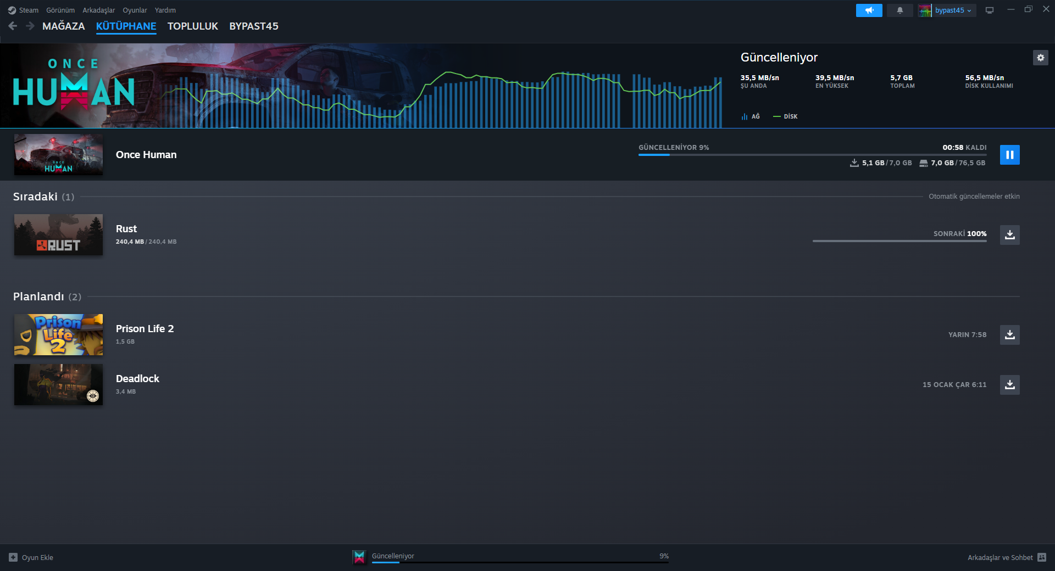Click the 39,5 MB/sn EN YÜKSEK value
Image resolution: width=1055 pixels, height=571 pixels.
coord(835,81)
